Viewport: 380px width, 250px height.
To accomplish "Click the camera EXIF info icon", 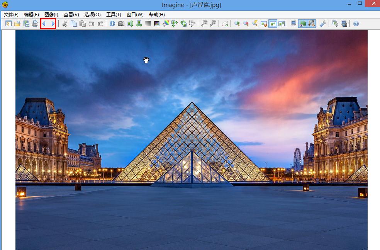I will 121,24.
